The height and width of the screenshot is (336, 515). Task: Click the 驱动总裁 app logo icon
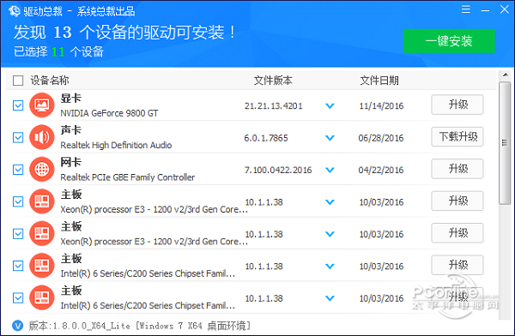(x=14, y=11)
